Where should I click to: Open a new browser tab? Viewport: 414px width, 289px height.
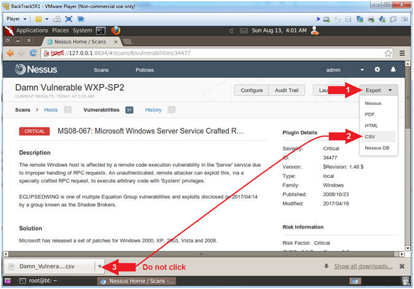click(x=127, y=42)
